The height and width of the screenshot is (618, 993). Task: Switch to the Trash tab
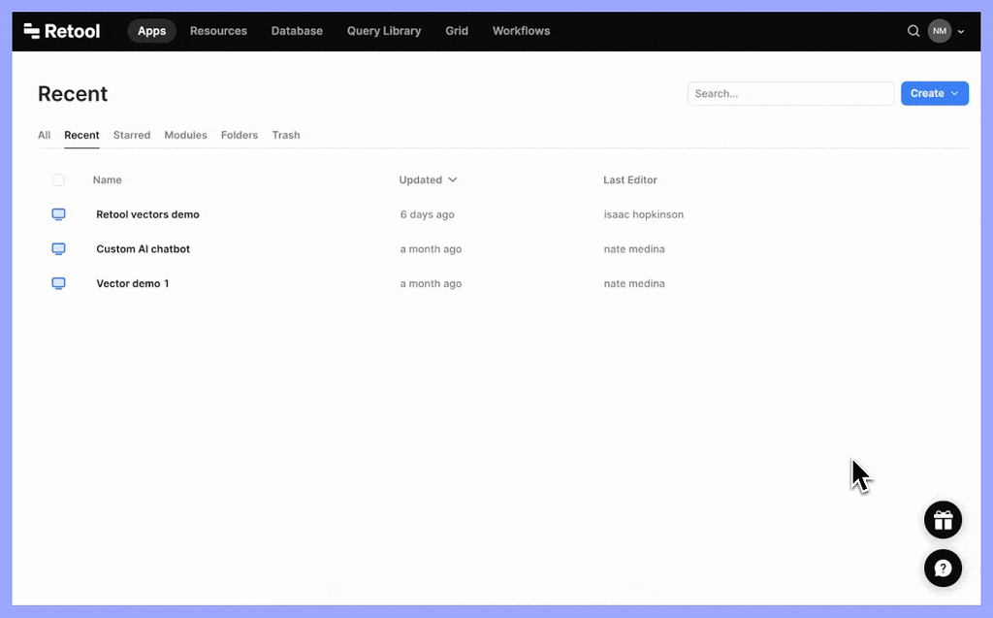[286, 135]
